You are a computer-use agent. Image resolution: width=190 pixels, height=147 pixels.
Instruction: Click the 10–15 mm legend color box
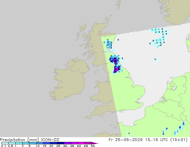tap(40, 143)
